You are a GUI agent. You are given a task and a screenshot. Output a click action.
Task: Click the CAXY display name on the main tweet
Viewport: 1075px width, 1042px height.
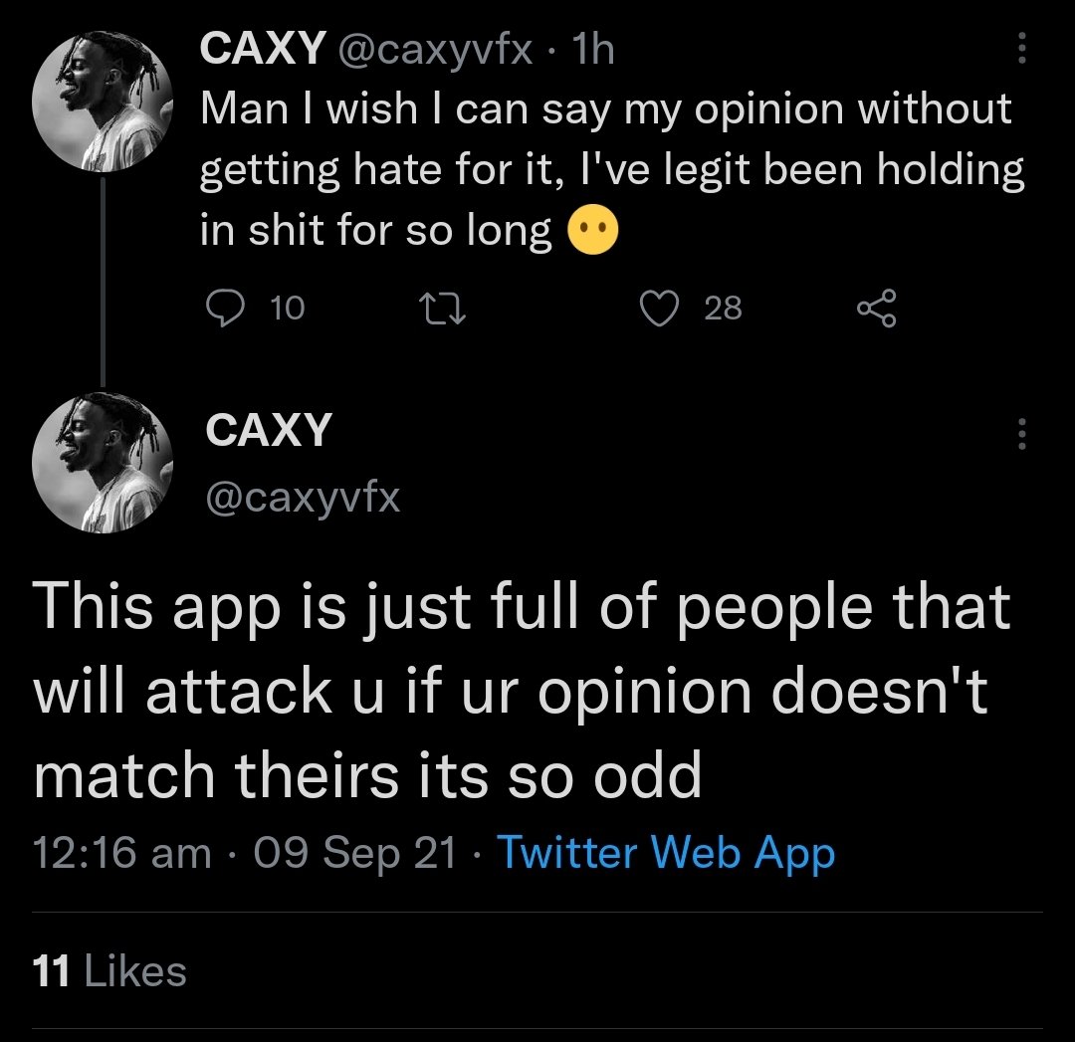click(x=268, y=430)
